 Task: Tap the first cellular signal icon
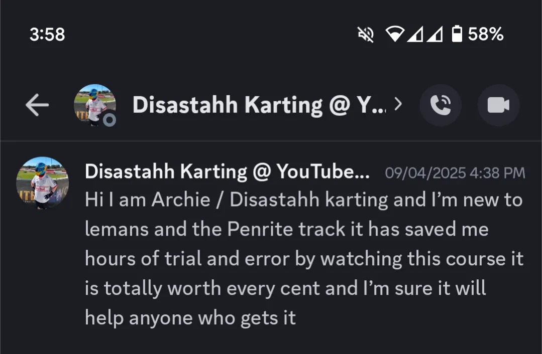click(415, 34)
